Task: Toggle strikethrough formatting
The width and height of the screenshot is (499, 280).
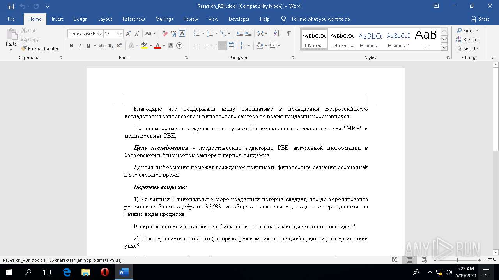Action: (x=102, y=45)
